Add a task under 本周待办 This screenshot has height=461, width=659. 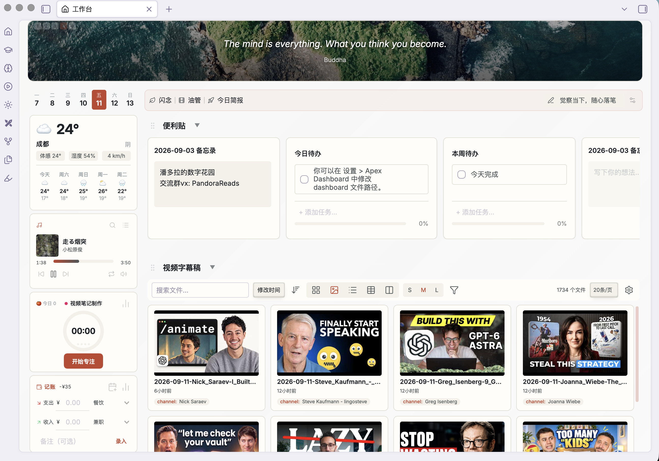tap(509, 212)
